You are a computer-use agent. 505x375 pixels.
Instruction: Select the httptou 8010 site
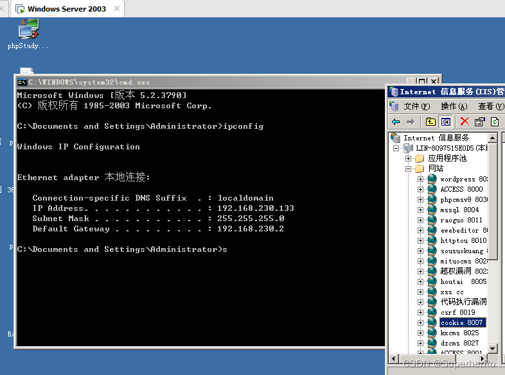pyautogui.click(x=463, y=240)
